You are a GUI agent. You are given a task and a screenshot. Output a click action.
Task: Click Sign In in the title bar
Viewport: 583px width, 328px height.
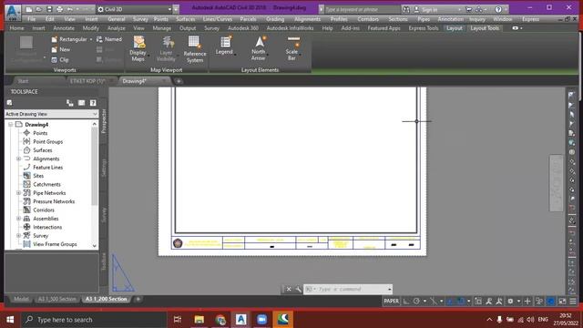coord(429,9)
